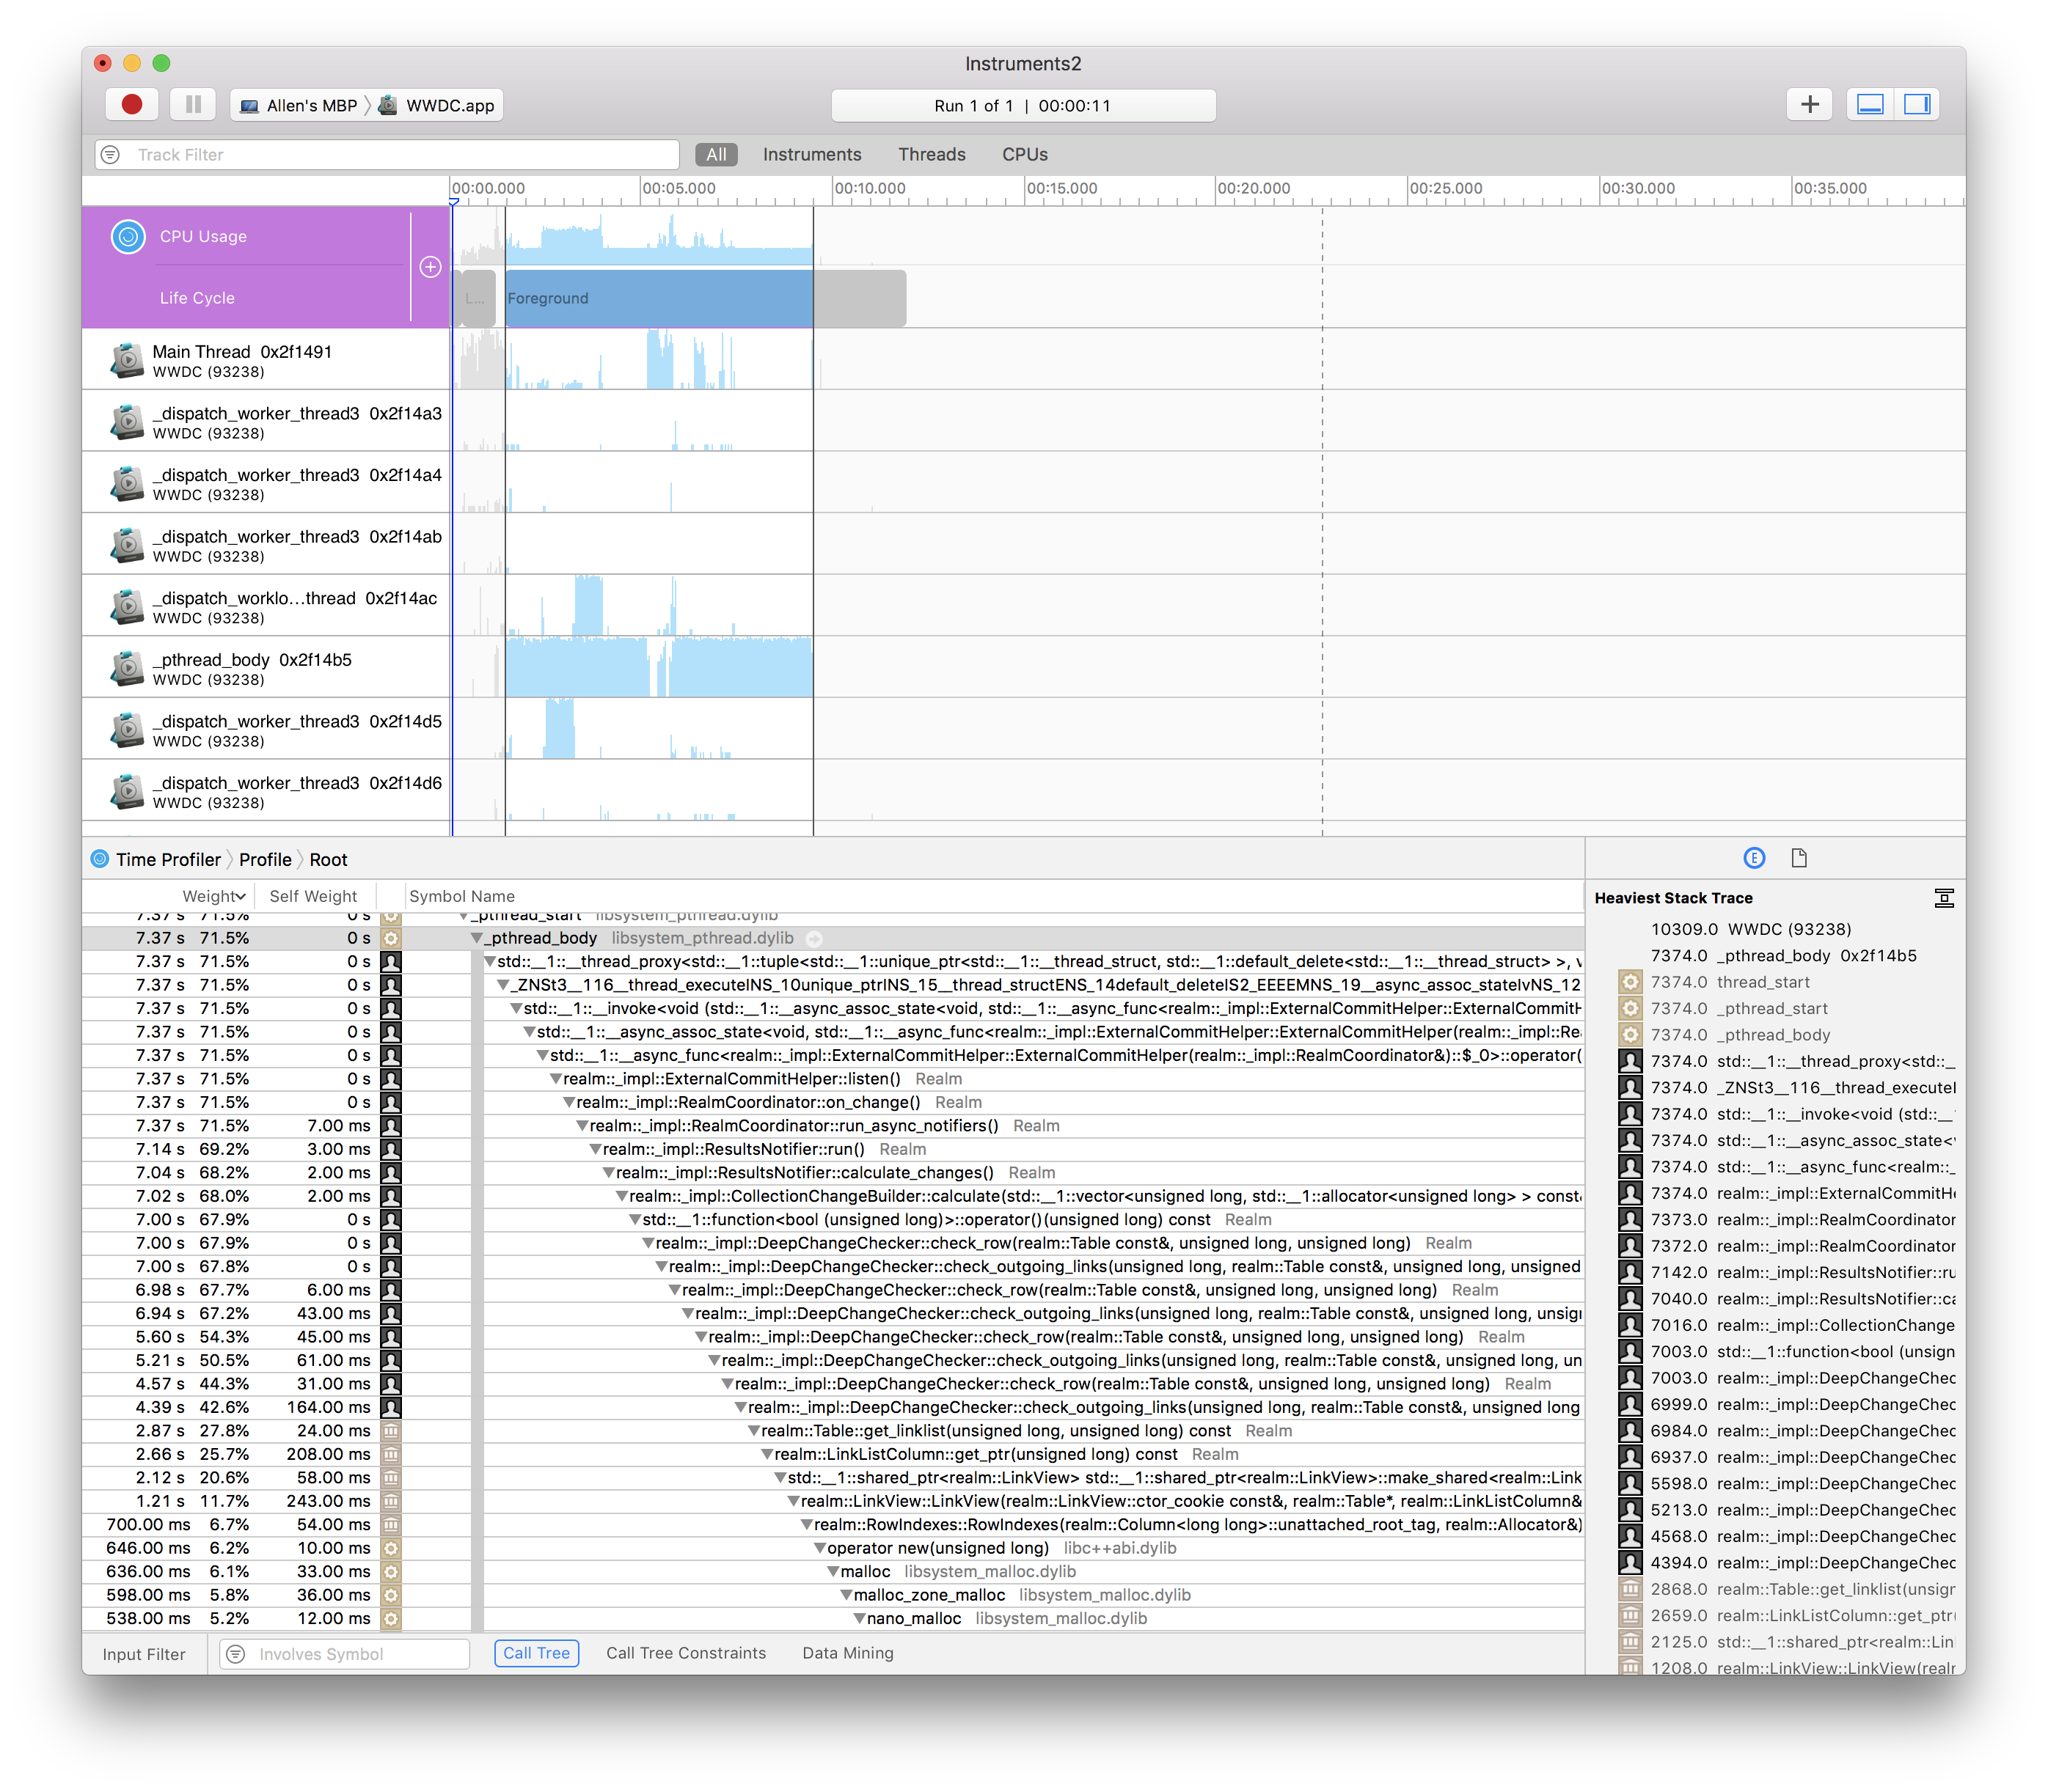
Task: Select the Time Profiler icon in the breadcrumb
Action: 98,859
